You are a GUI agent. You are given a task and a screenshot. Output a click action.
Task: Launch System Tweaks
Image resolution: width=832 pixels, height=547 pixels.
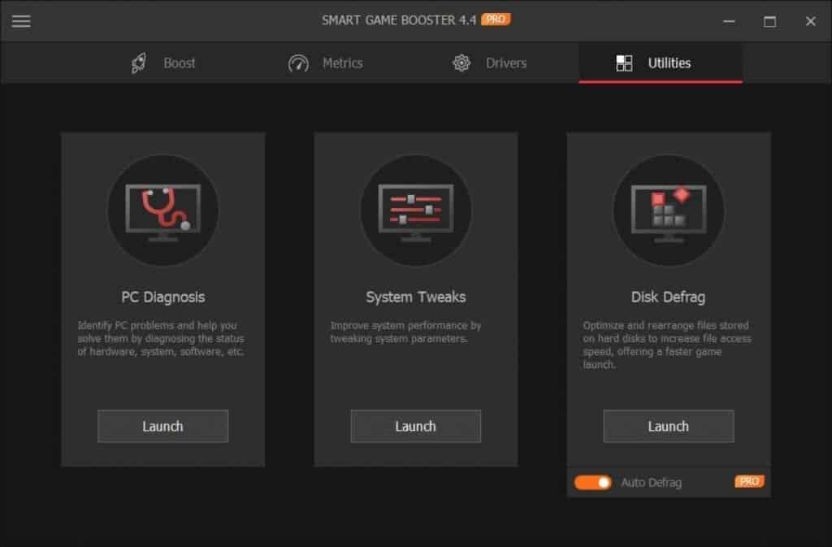(x=415, y=426)
